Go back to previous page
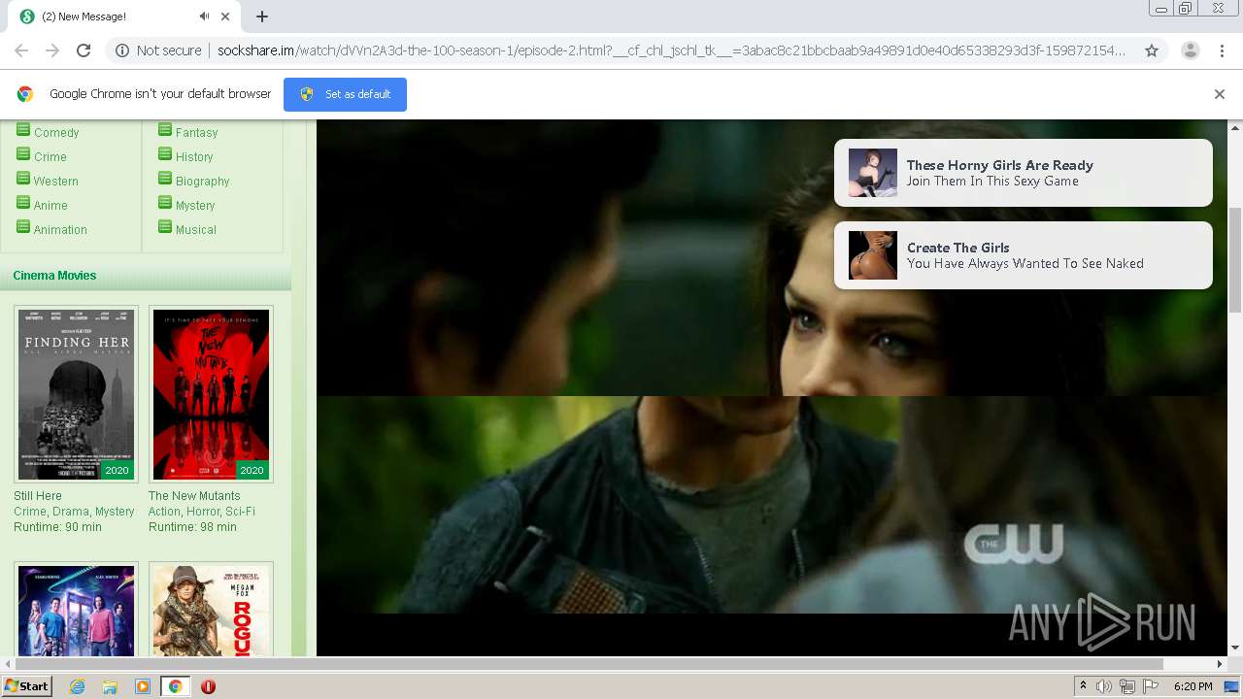 (x=21, y=50)
